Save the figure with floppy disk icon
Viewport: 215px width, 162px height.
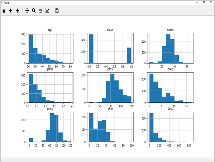point(57,11)
